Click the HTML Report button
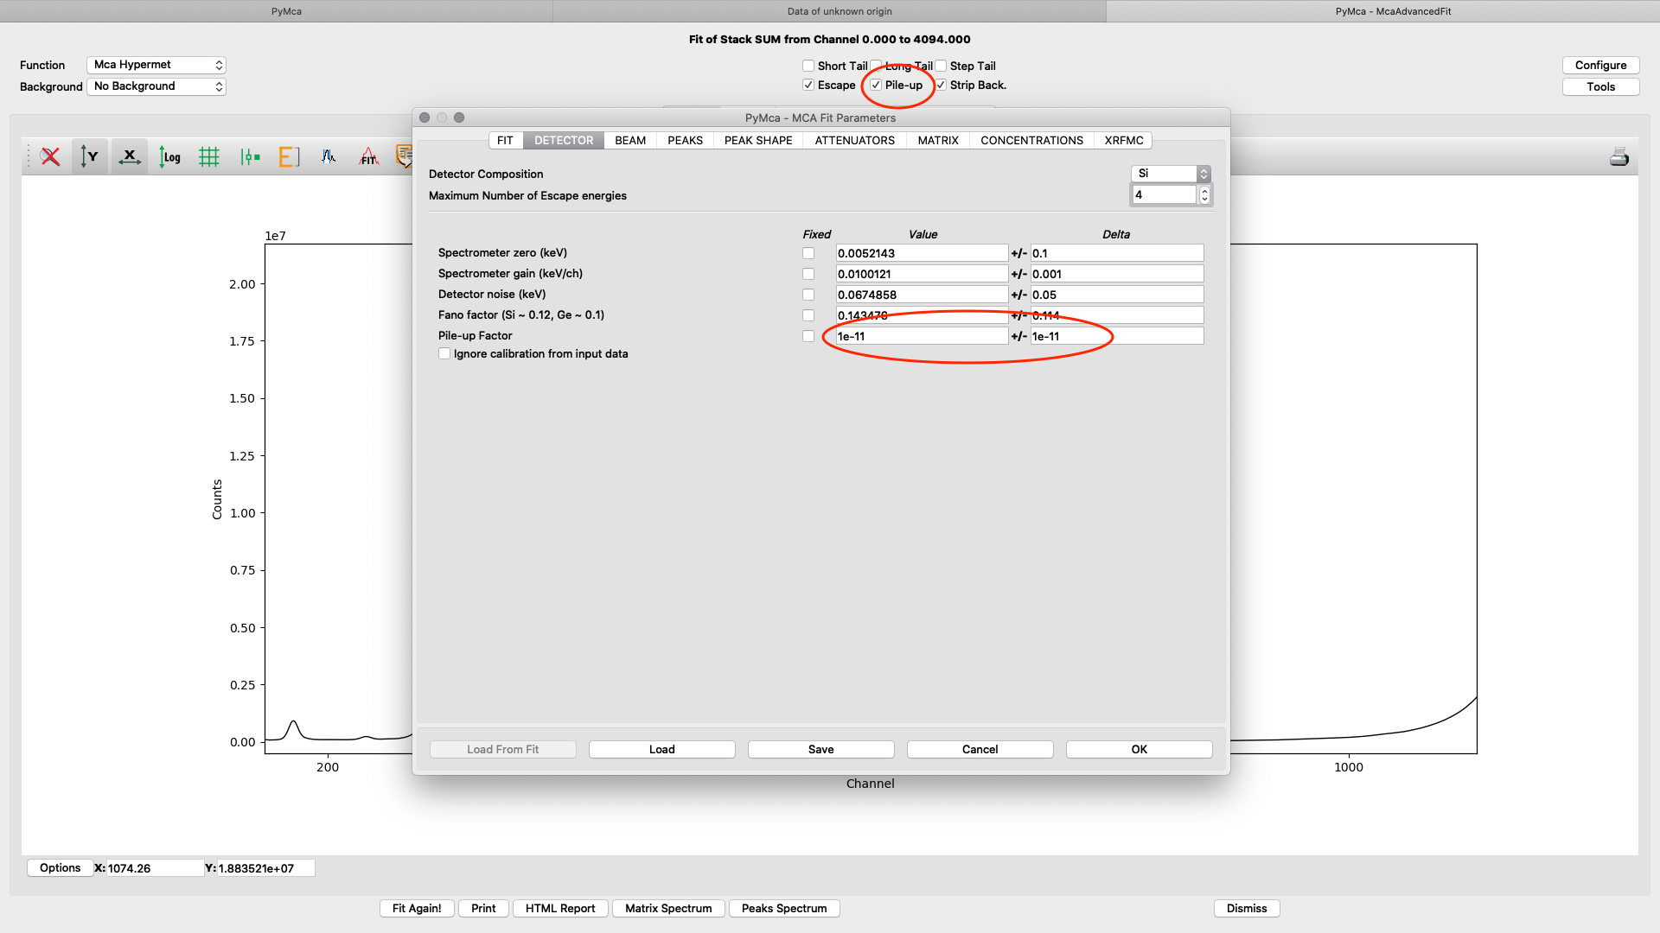This screenshot has height=933, width=1660. 560,908
